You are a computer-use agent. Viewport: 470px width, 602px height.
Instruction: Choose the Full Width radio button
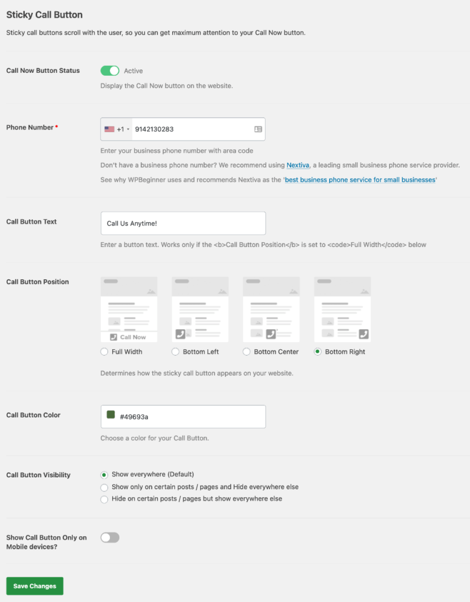tap(105, 352)
